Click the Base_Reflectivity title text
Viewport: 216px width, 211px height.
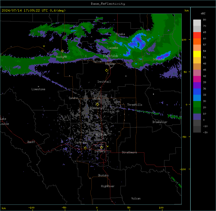(x=108, y=4)
